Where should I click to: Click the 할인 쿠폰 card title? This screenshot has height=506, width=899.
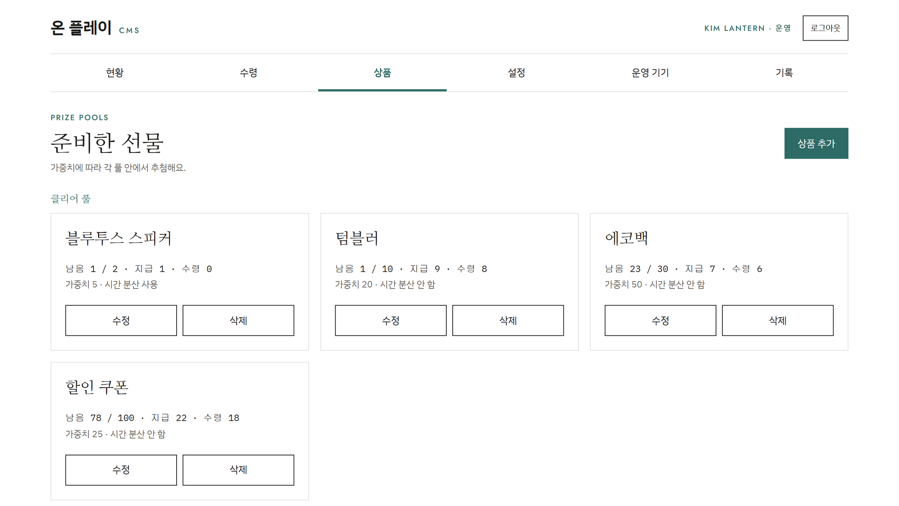[x=97, y=387]
